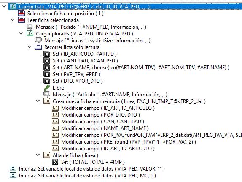Click the X icon of Set TOTAL line

click(55, 162)
